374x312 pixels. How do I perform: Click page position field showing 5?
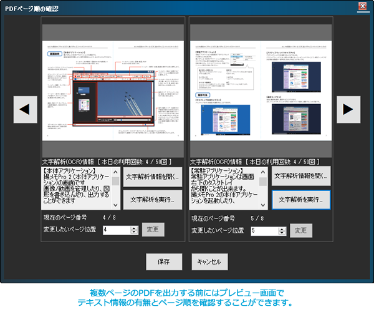click(x=264, y=231)
